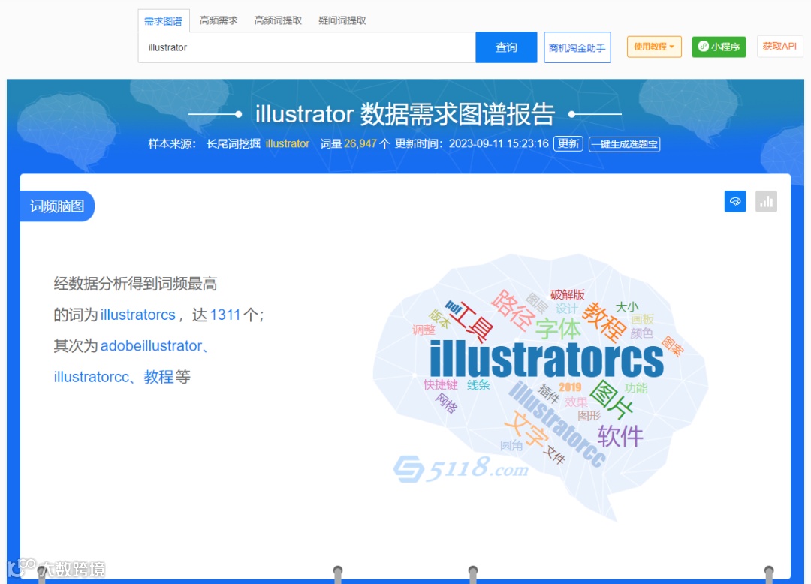
Task: Open the 小程序 mini program button
Action: (719, 47)
